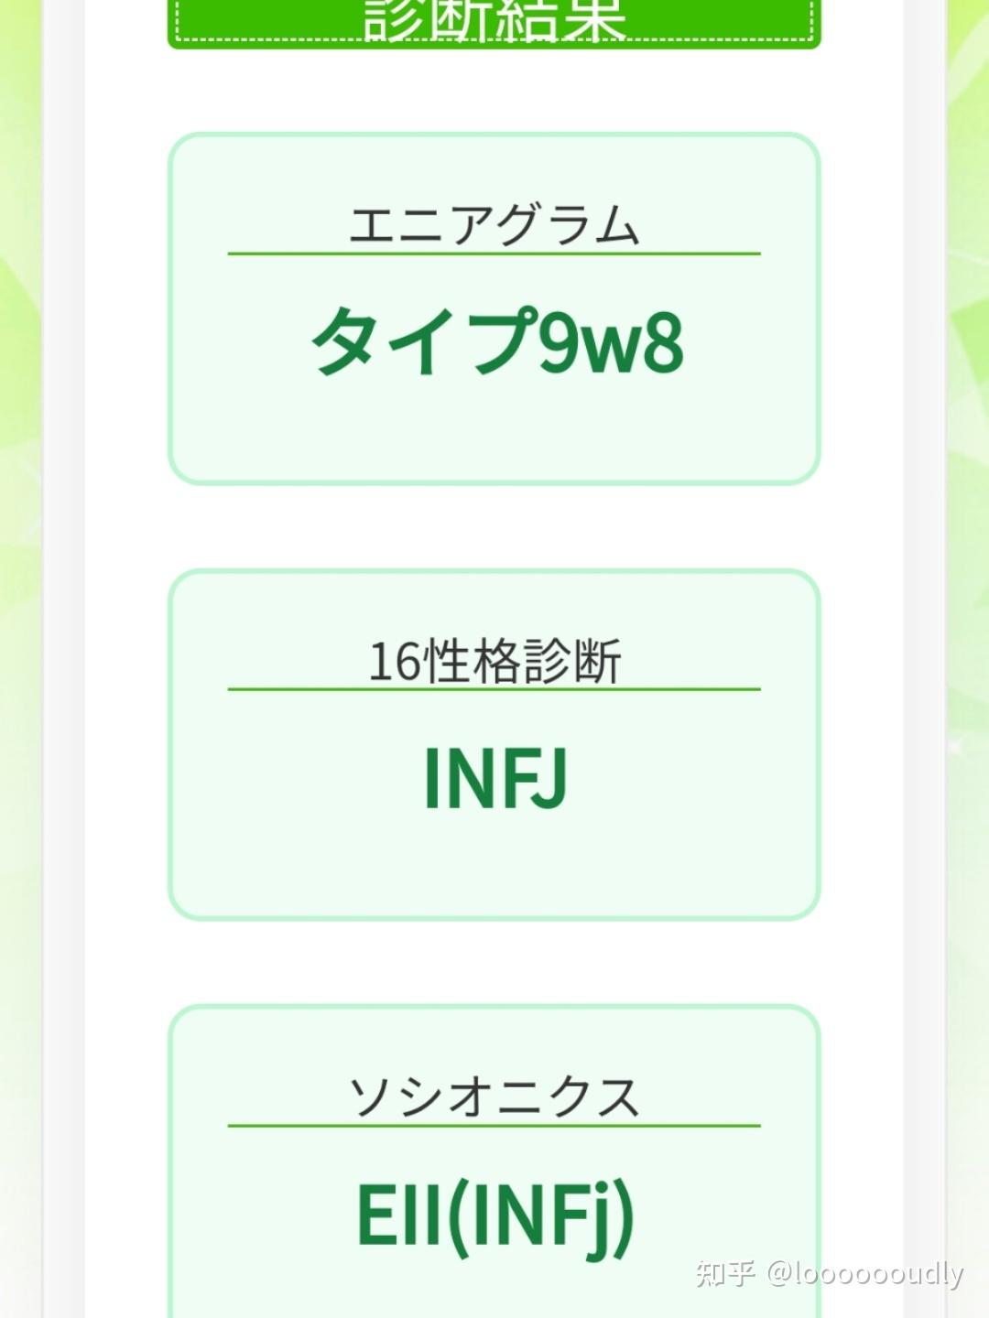Click the green underline beneath エニアグラム

pyautogui.click(x=494, y=254)
